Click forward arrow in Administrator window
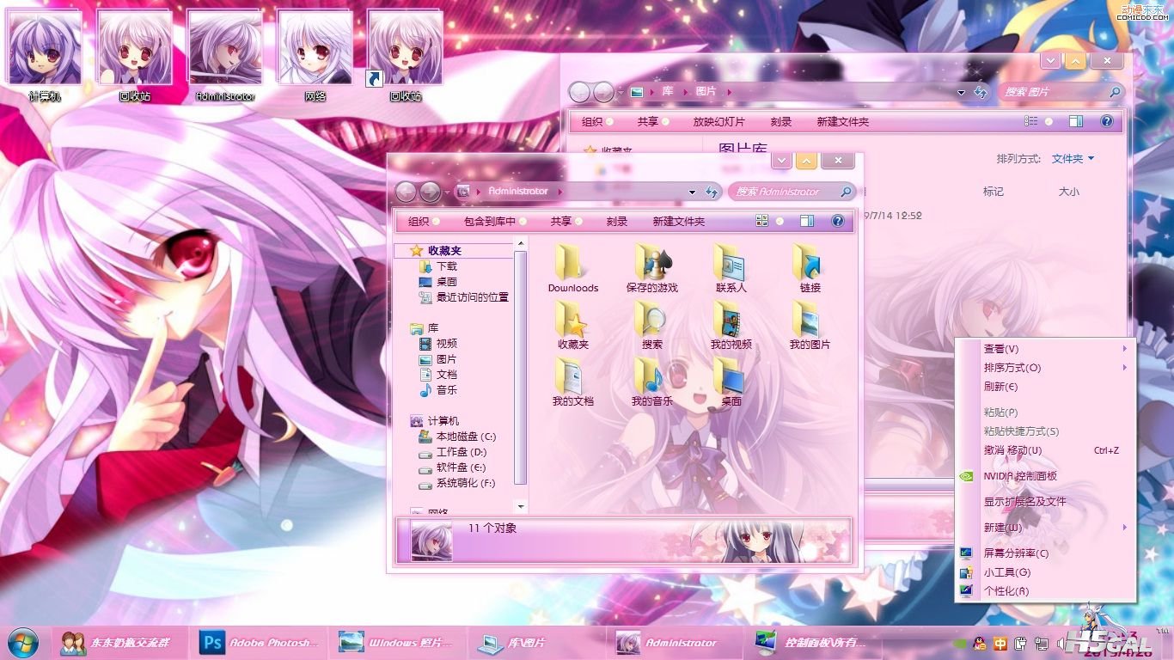The height and width of the screenshot is (660, 1174). (431, 192)
